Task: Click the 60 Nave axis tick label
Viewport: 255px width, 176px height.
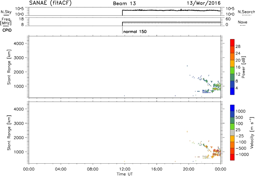Action: pyautogui.click(x=228, y=19)
